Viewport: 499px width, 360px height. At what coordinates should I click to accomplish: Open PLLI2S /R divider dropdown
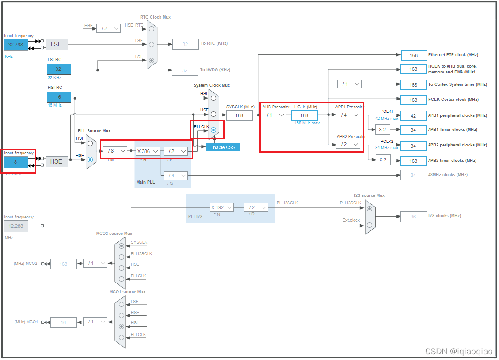(256, 207)
